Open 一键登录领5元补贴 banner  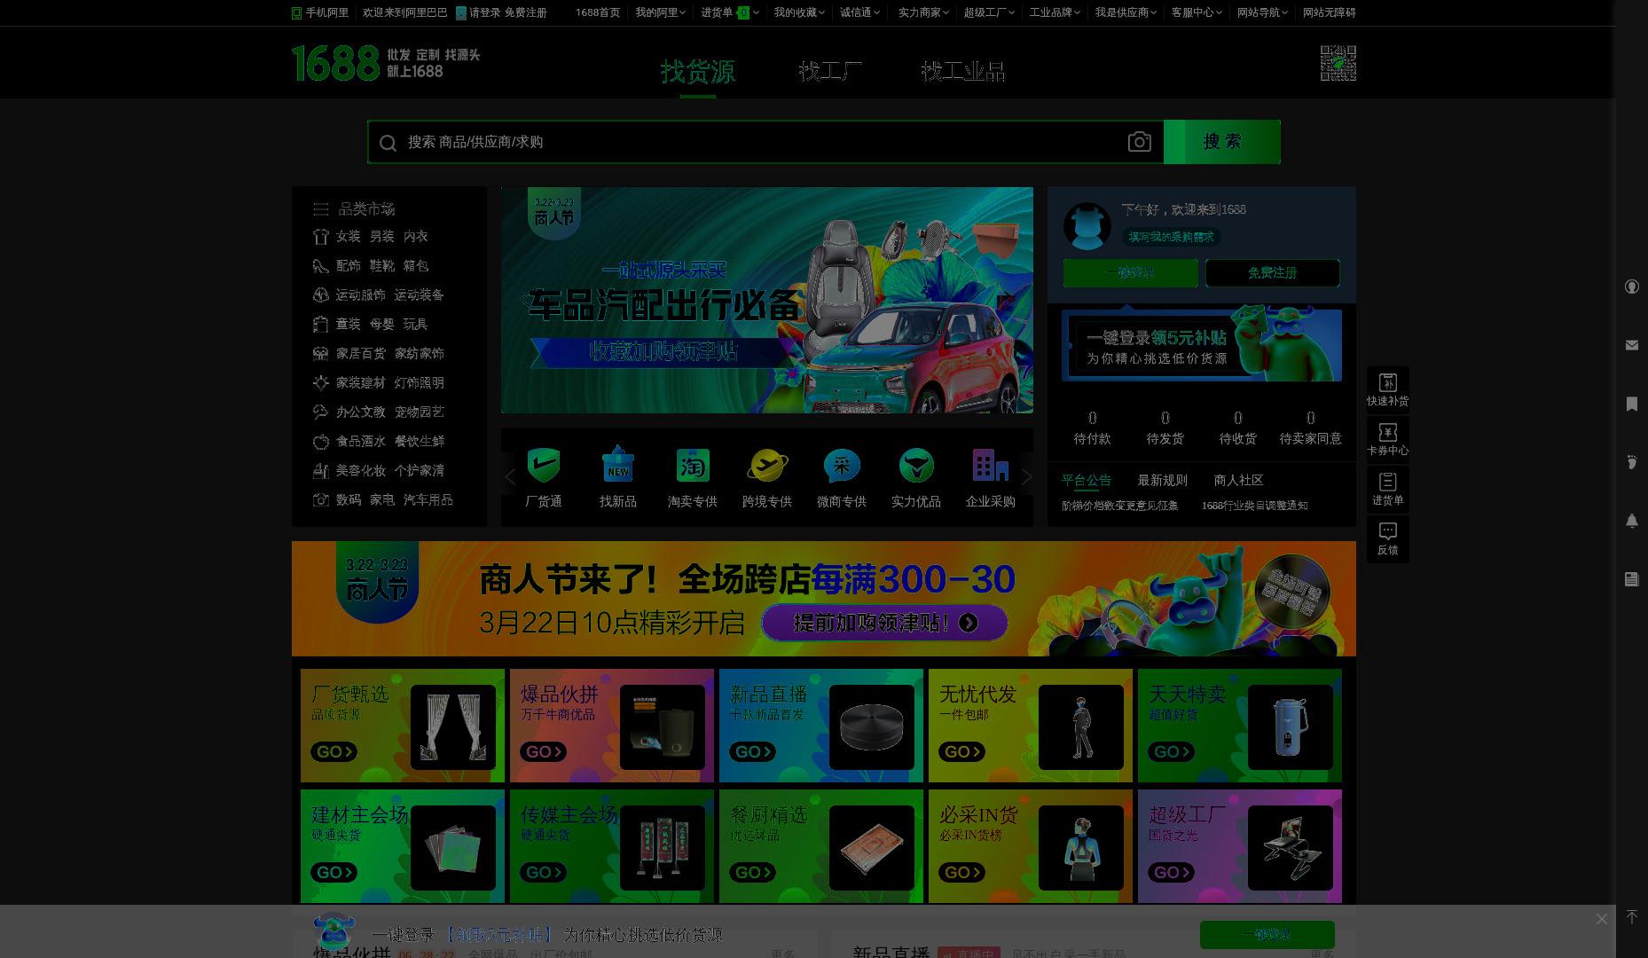click(x=1202, y=345)
